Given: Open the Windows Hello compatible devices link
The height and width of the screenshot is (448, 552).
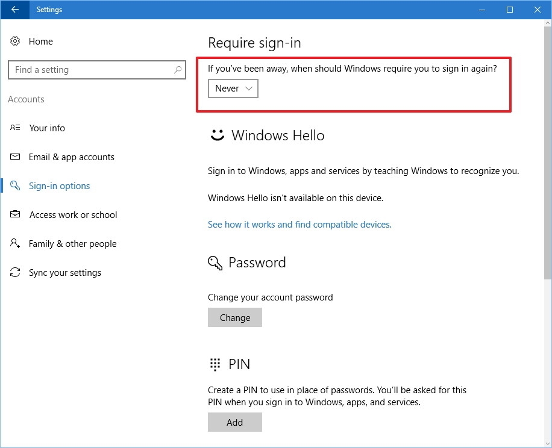Looking at the screenshot, I should click(x=299, y=224).
